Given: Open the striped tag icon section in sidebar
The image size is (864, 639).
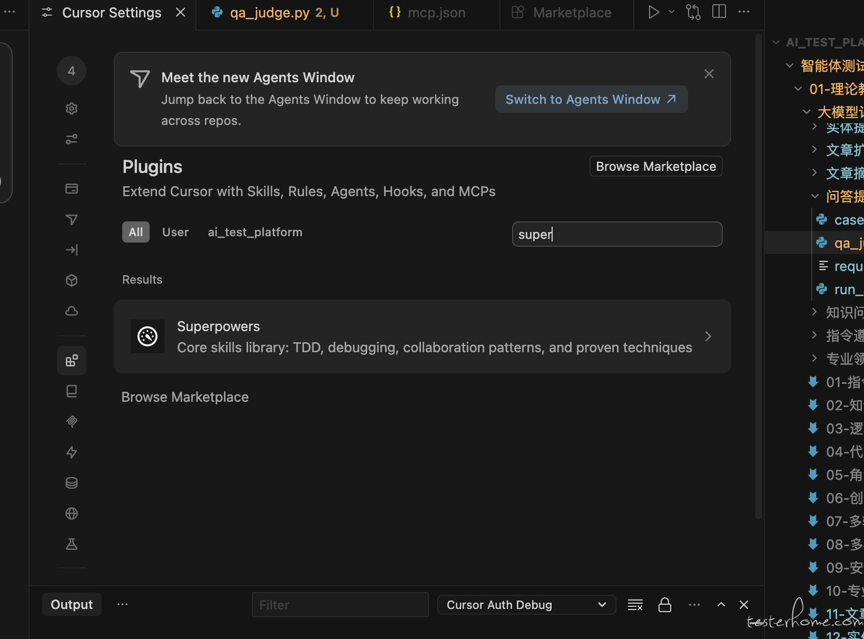Looking at the screenshot, I should [72, 422].
